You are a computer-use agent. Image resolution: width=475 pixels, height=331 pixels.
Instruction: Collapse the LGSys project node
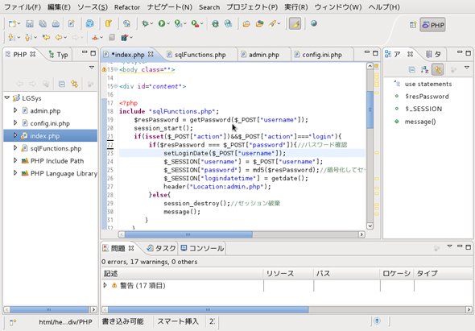pyautogui.click(x=7, y=98)
